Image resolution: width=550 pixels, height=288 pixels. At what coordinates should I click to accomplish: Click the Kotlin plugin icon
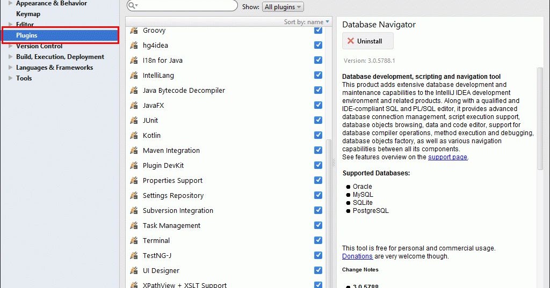pos(134,135)
